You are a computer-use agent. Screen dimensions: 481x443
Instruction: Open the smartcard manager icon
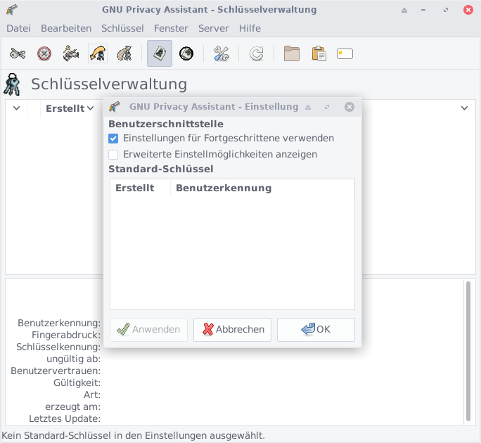(345, 53)
